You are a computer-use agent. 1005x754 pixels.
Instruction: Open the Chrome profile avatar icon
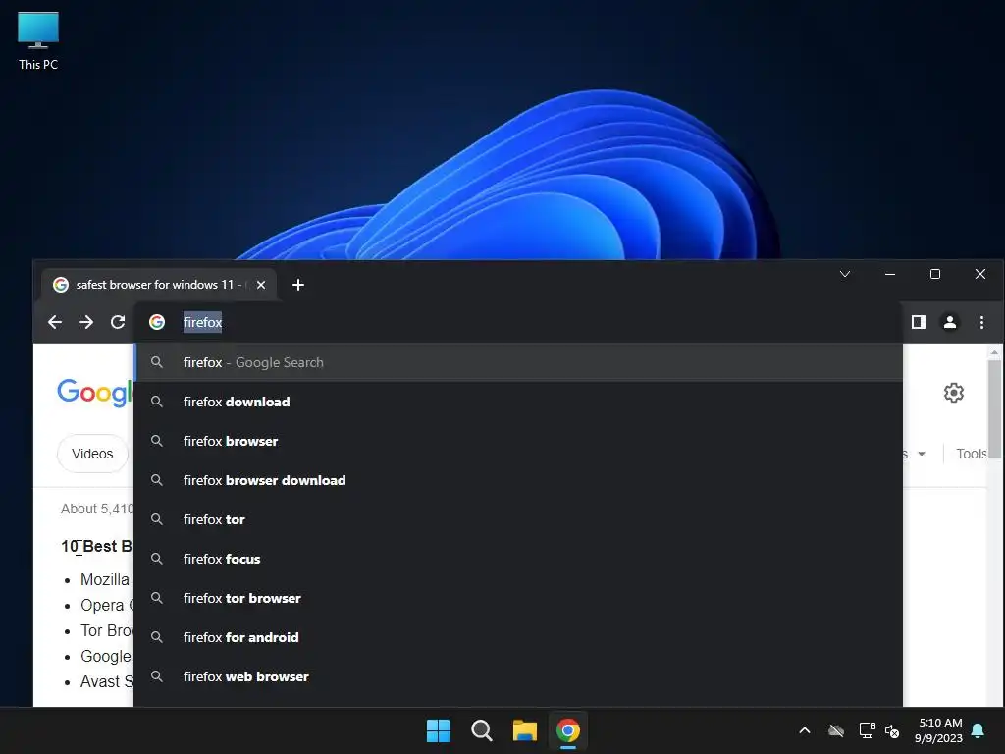(x=950, y=322)
